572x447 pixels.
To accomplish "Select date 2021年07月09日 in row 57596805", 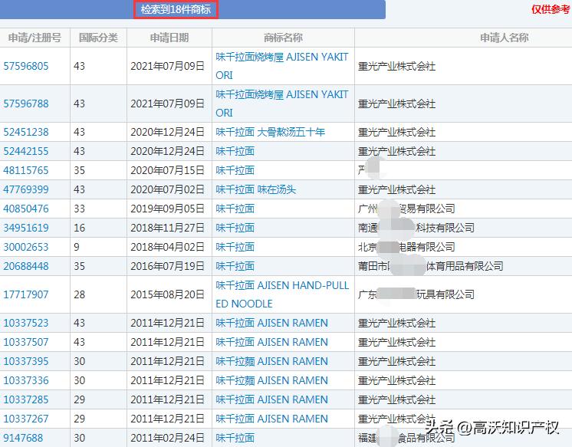I will (167, 66).
